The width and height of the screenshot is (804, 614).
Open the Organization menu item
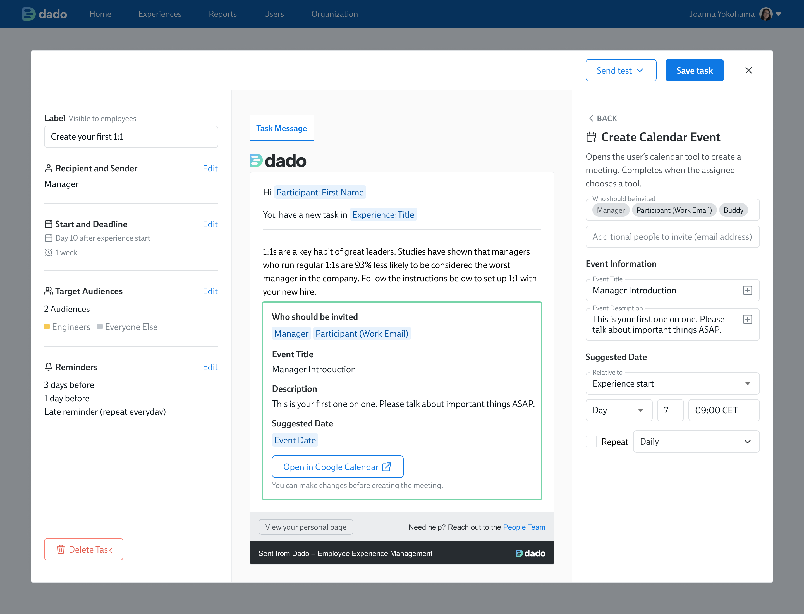click(334, 14)
